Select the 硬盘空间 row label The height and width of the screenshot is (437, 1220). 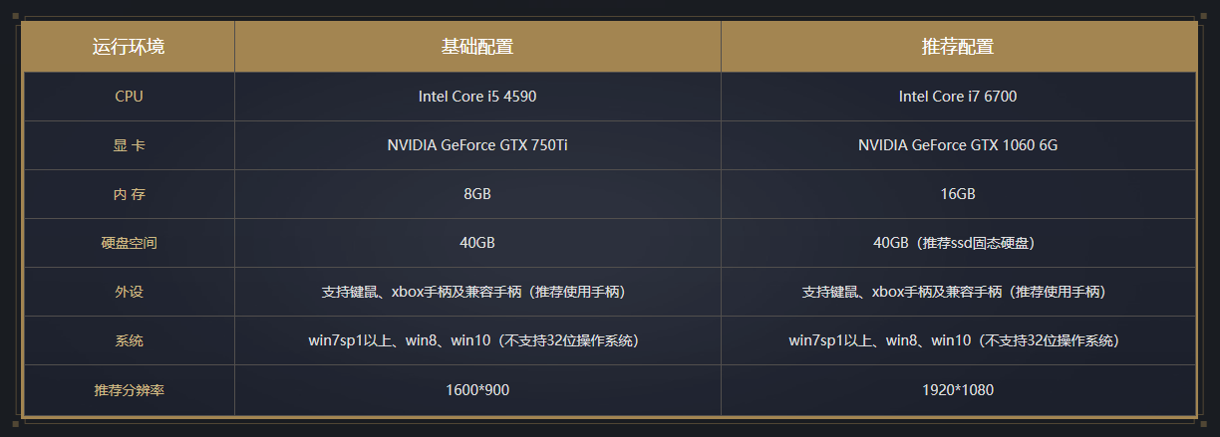[129, 243]
